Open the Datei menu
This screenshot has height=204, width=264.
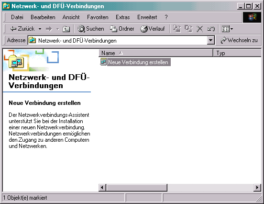[x=17, y=17]
